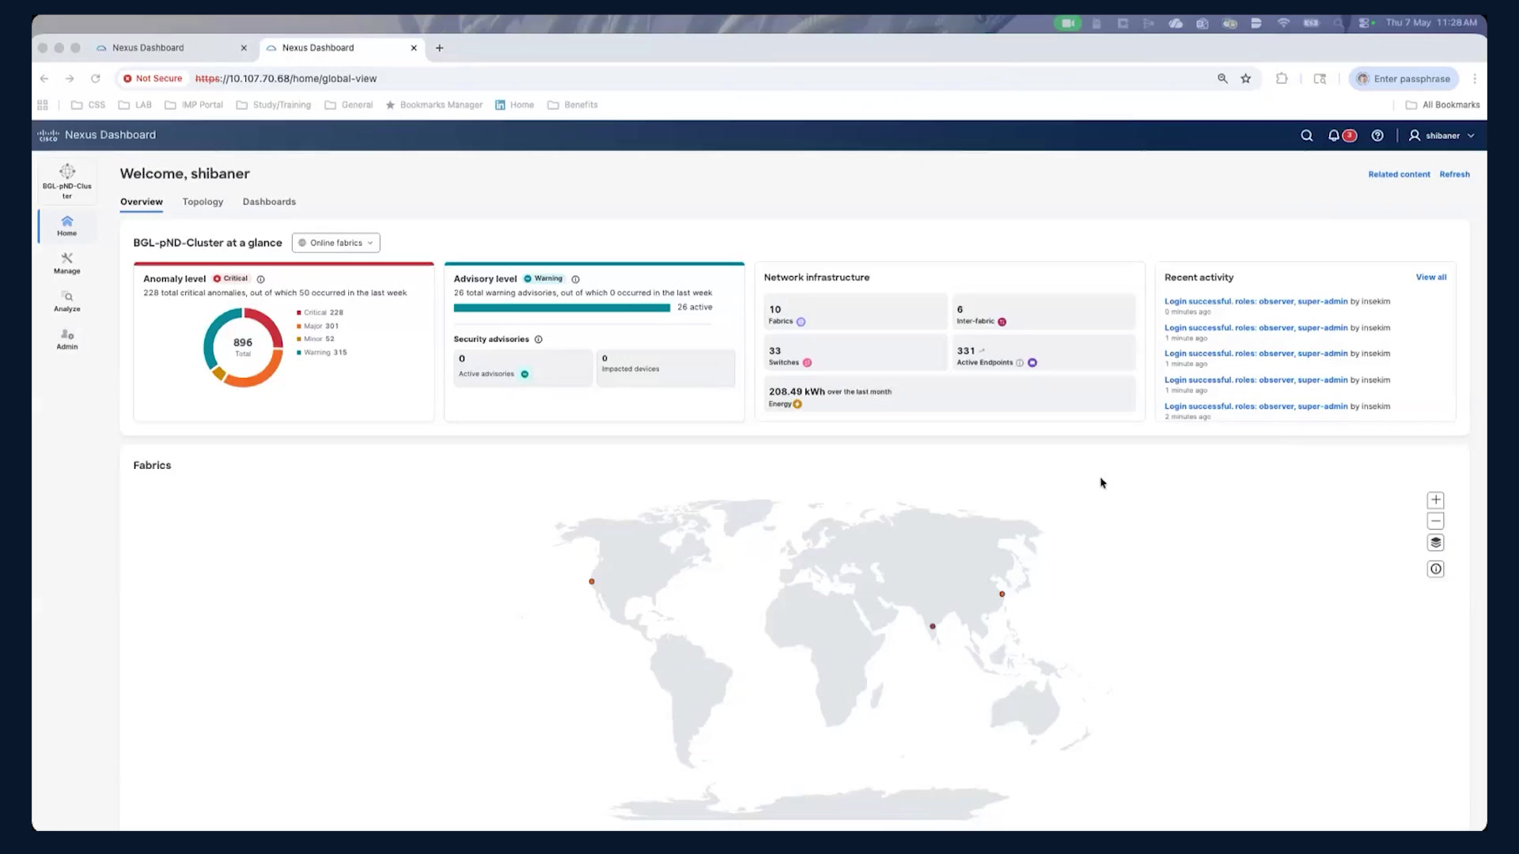The height and width of the screenshot is (854, 1519).
Task: Zoom in on the Fabrics map
Action: click(x=1436, y=501)
